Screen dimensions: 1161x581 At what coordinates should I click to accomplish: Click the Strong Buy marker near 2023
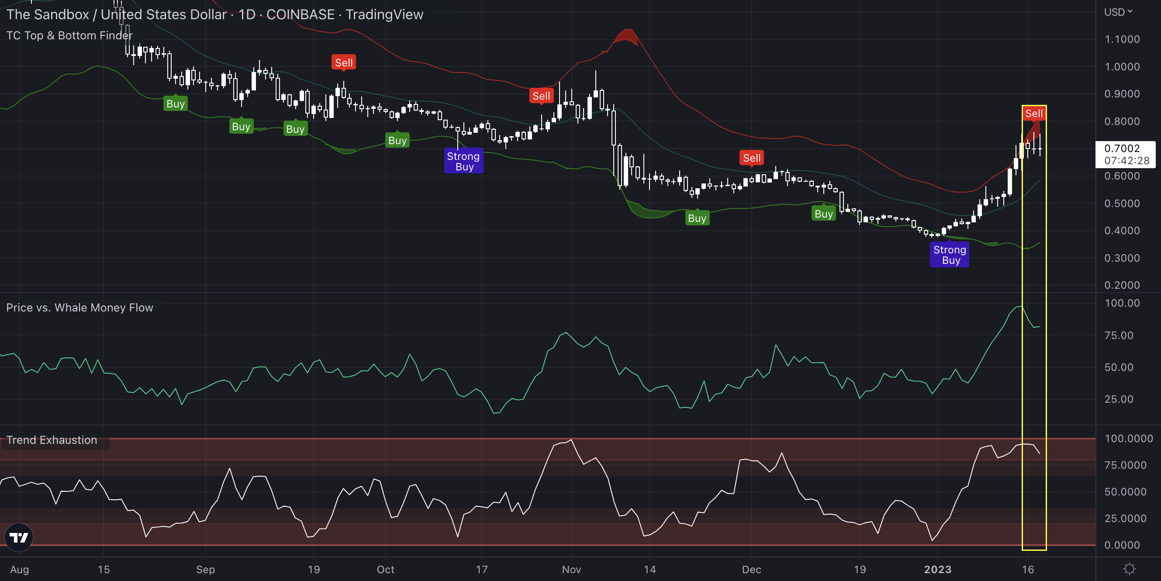(x=950, y=255)
